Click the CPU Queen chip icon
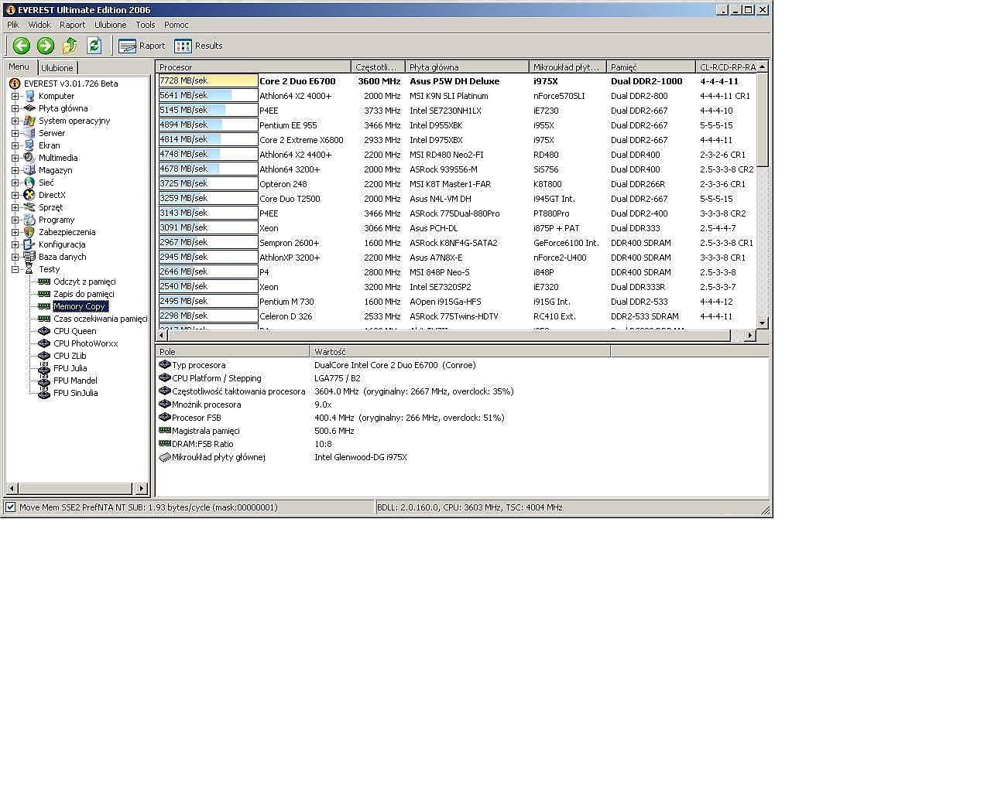The width and height of the screenshot is (991, 792). 44,331
